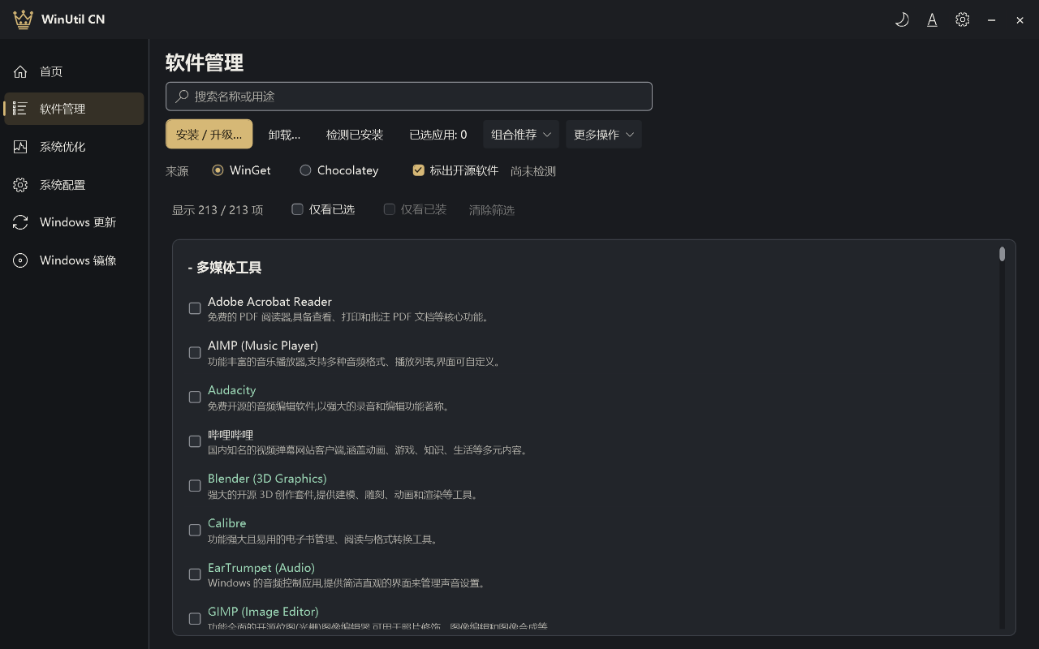Screen dimensions: 1039x649
Task: Click Adobe Acrobat Reader app name
Action: coord(269,302)
